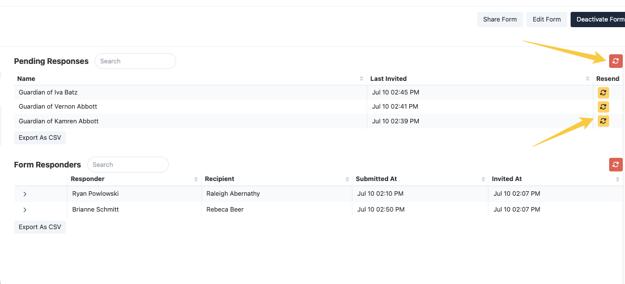Resend invite to Guardian of Kamren Abbott
Image resolution: width=625 pixels, height=284 pixels.
click(x=603, y=121)
